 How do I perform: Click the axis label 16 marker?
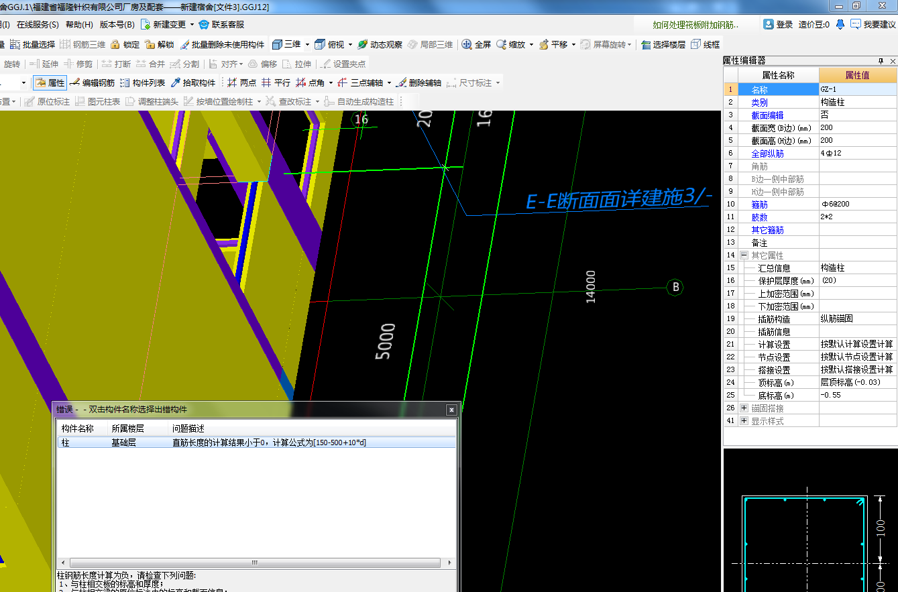pos(361,119)
